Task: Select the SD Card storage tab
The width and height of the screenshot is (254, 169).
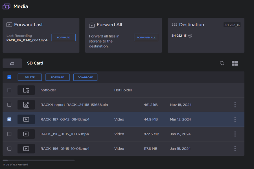Action: click(12, 63)
